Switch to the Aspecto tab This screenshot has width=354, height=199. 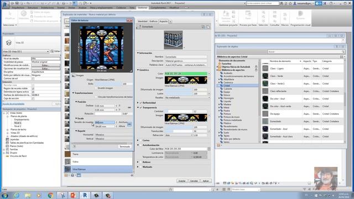point(164,21)
